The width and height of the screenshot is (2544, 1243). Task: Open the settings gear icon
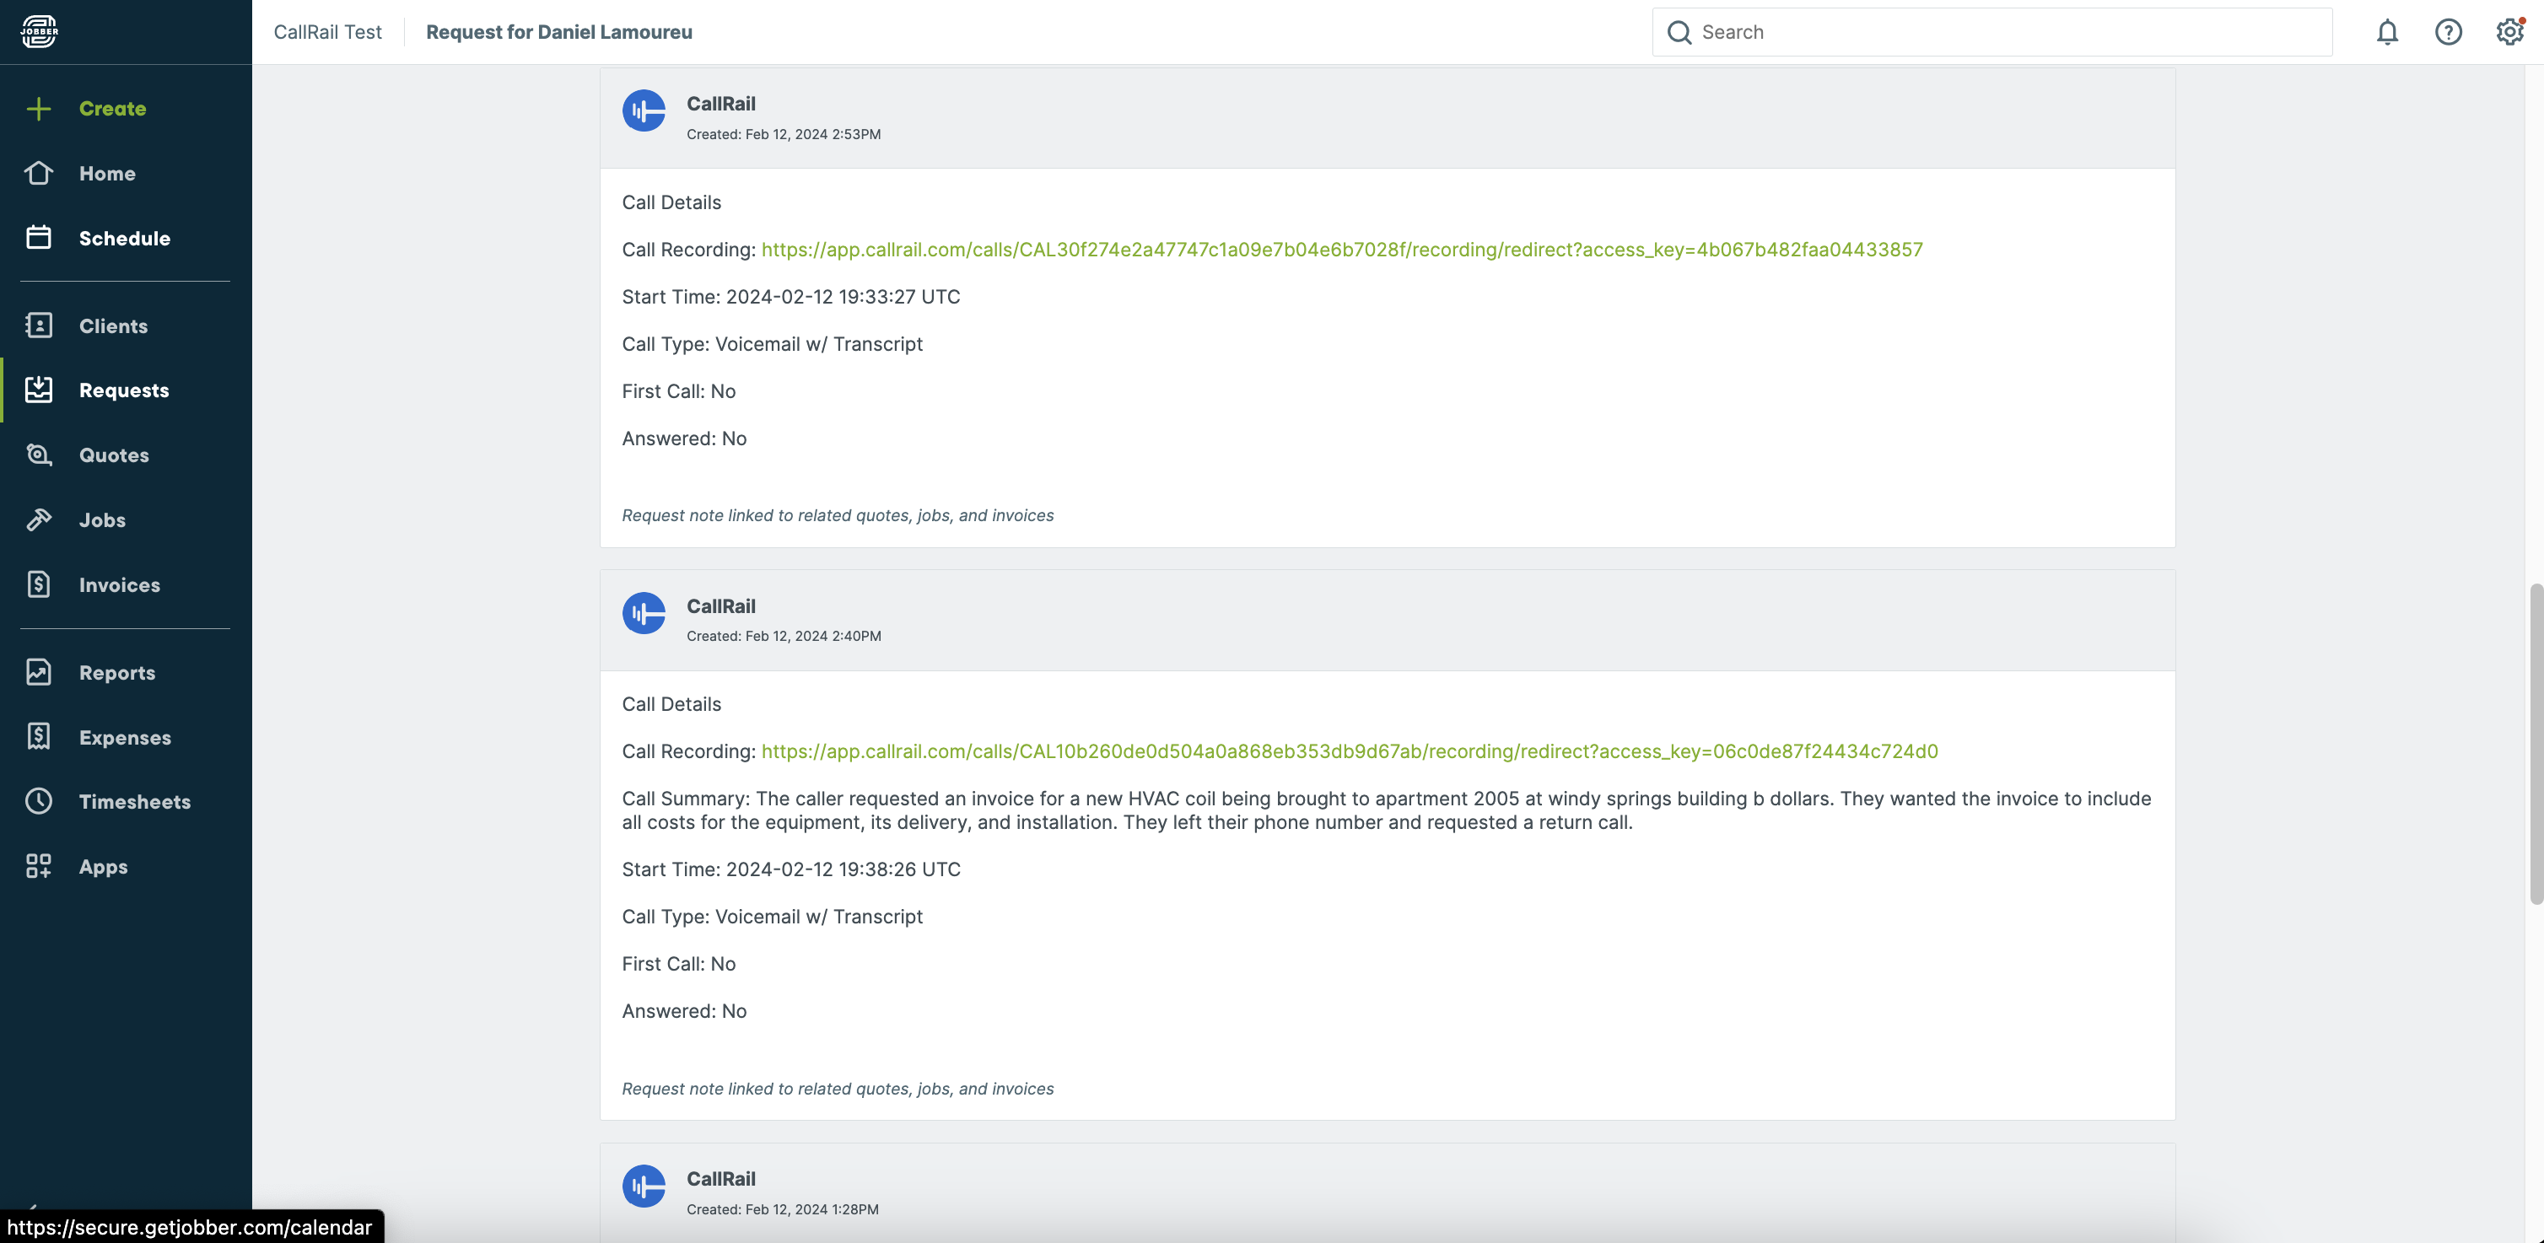click(2509, 33)
